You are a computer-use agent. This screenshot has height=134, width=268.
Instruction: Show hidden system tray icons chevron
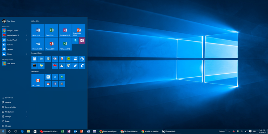(x=229, y=131)
